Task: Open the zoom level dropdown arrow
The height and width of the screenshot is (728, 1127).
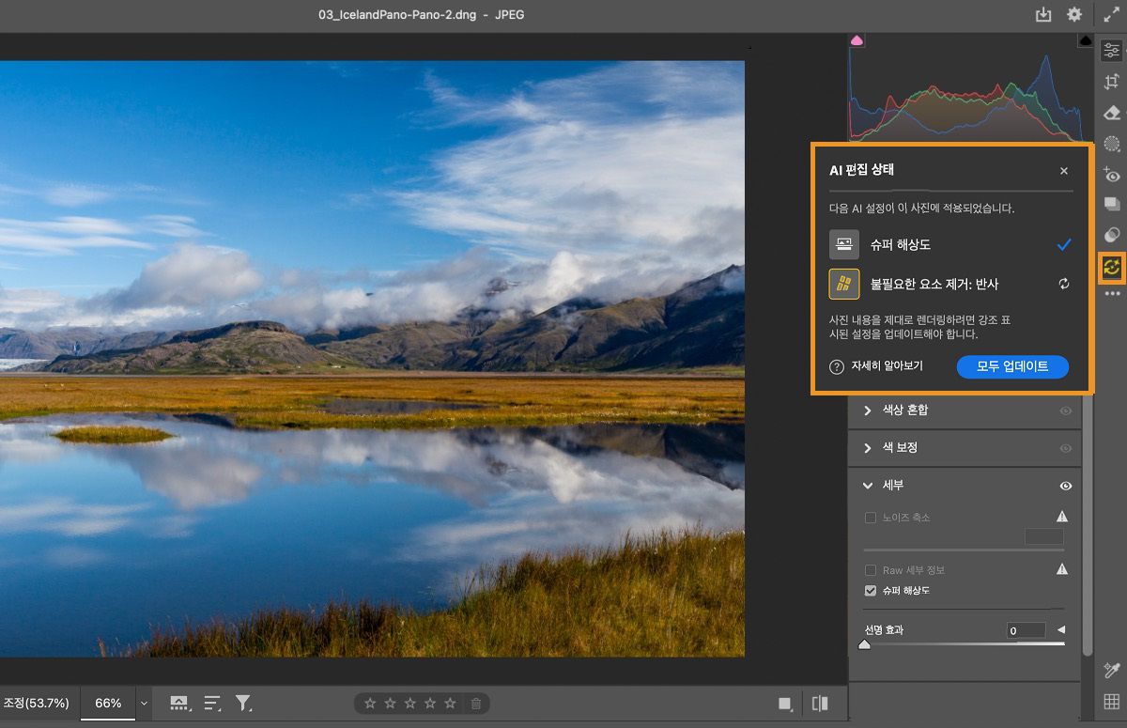Action: click(144, 703)
